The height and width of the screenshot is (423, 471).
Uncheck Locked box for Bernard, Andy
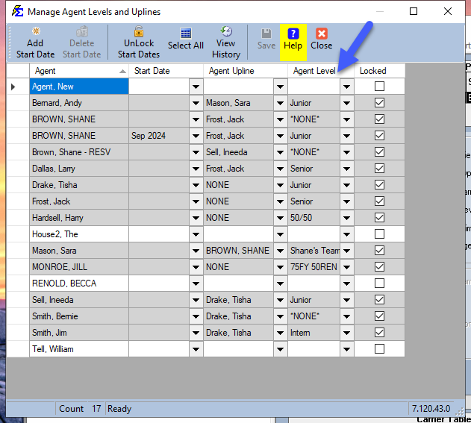click(x=379, y=103)
